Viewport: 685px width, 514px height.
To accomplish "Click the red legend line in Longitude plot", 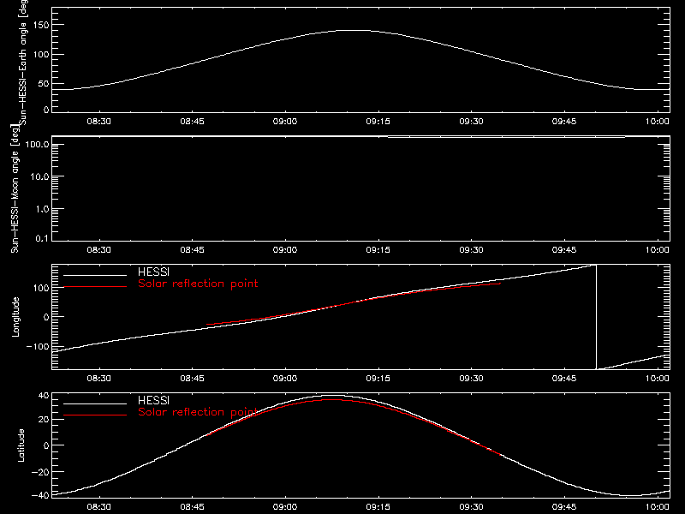I will [95, 287].
